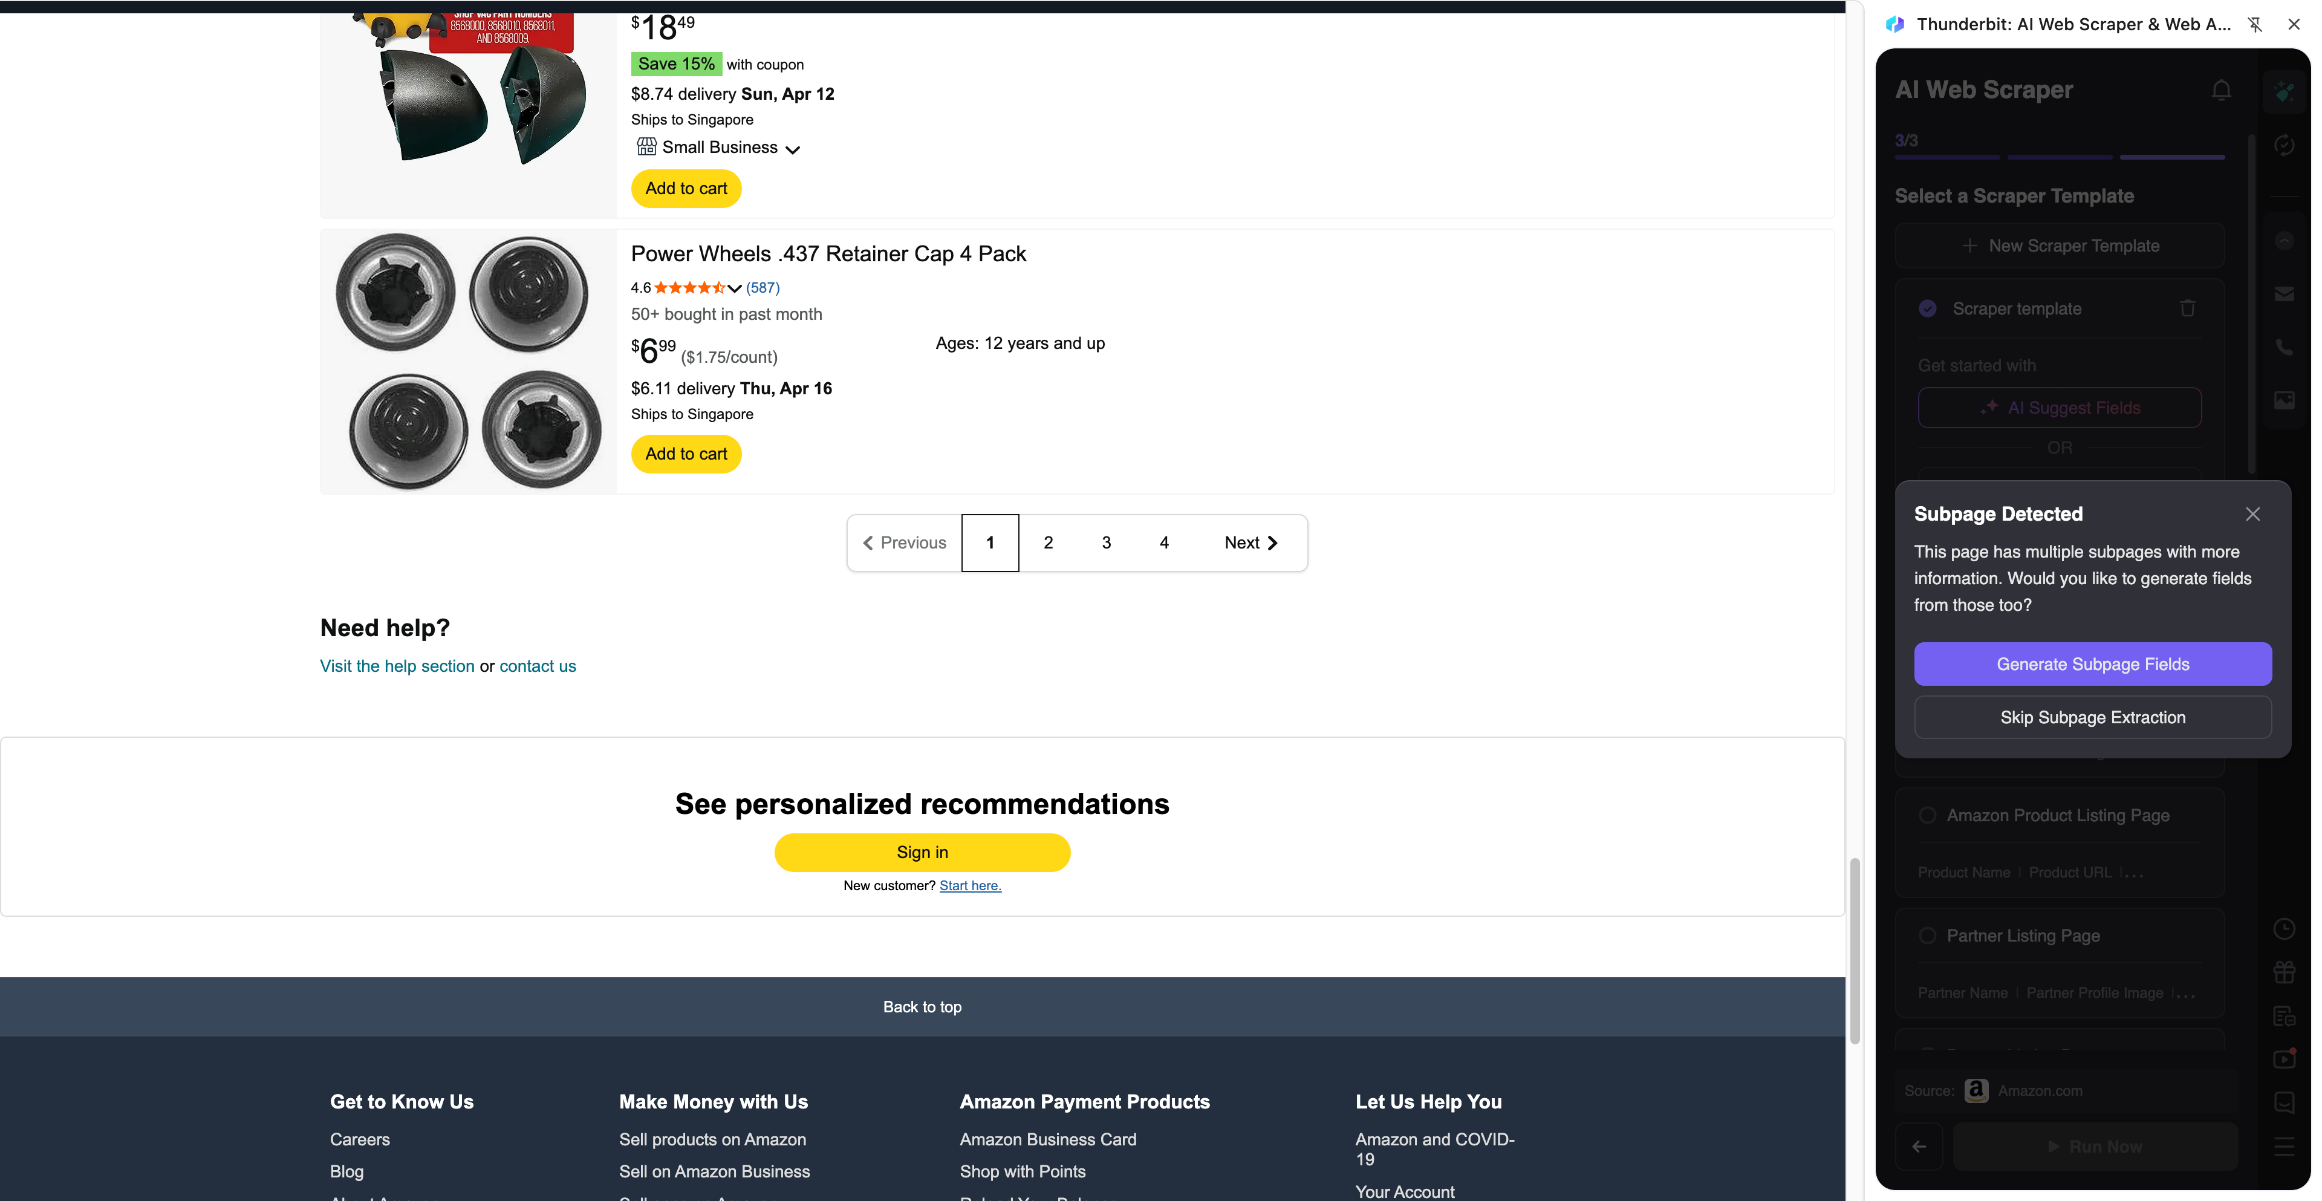Open the video tutorials icon
This screenshot has height=1201, width=2322.
(x=2284, y=1058)
